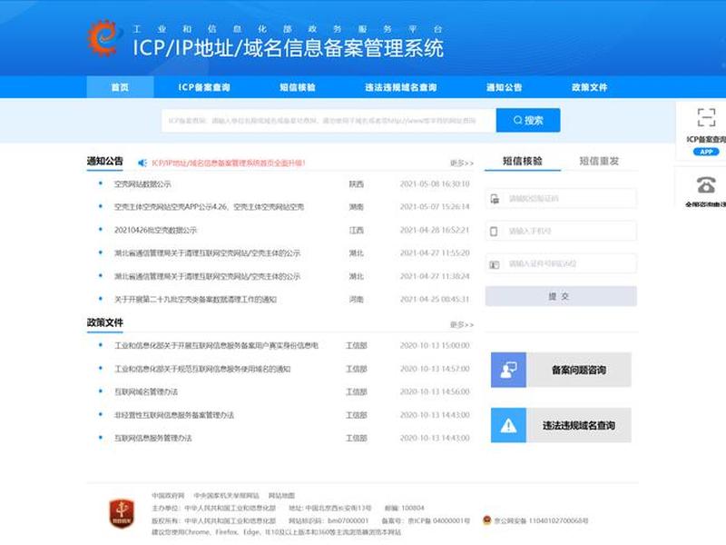The width and height of the screenshot is (726, 545).
Task: Open policy '互联网域名管理办法'
Action: click(146, 391)
